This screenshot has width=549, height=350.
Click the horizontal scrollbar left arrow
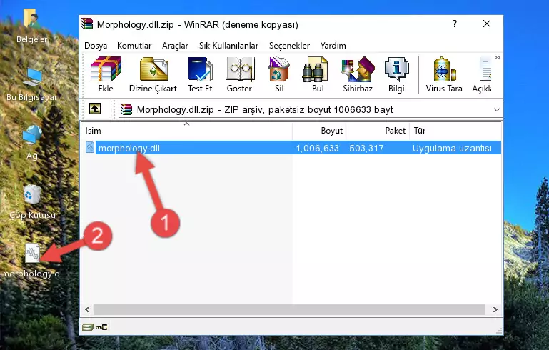pyautogui.click(x=87, y=310)
